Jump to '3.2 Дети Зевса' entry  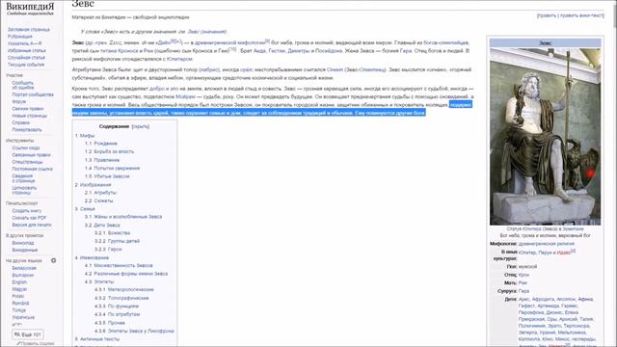[102, 225]
